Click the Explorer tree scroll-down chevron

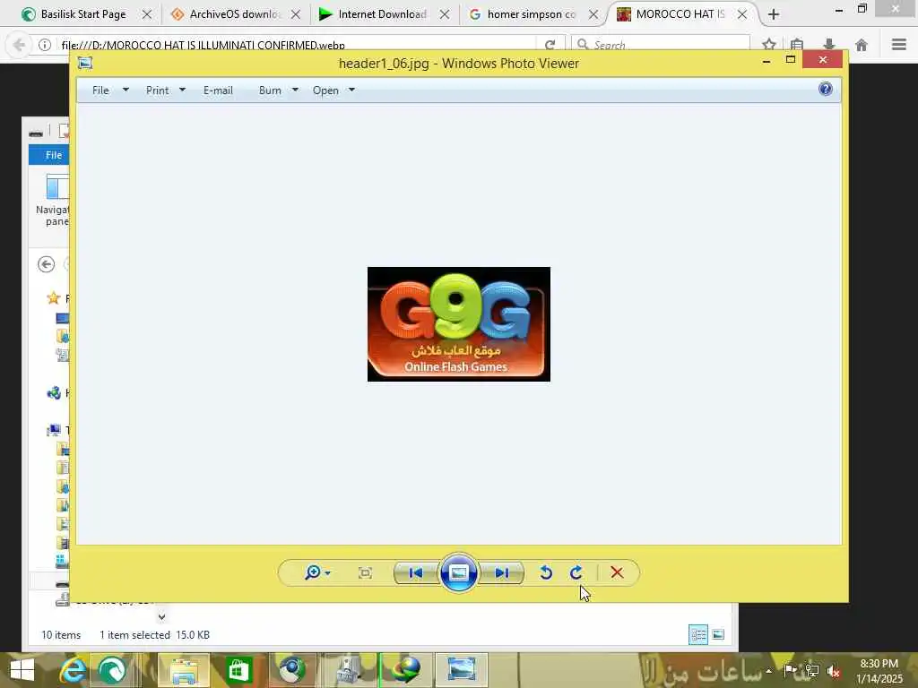pyautogui.click(x=161, y=616)
